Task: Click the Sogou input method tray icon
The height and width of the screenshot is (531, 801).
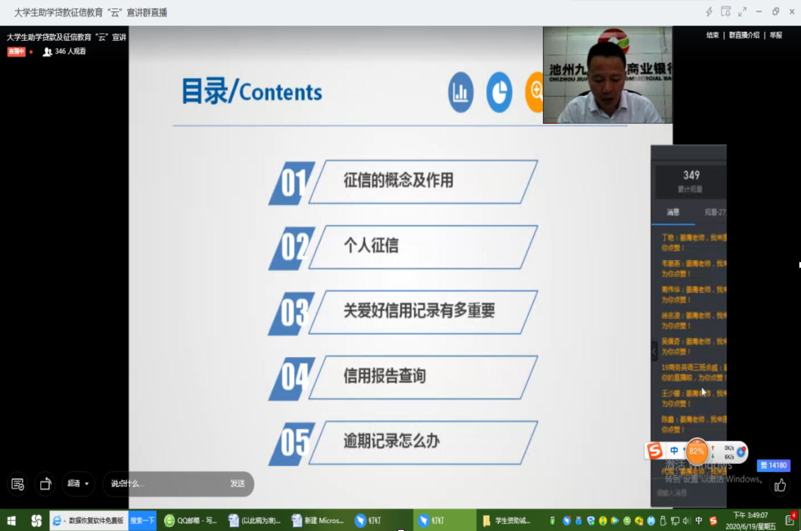Action: pos(713,520)
